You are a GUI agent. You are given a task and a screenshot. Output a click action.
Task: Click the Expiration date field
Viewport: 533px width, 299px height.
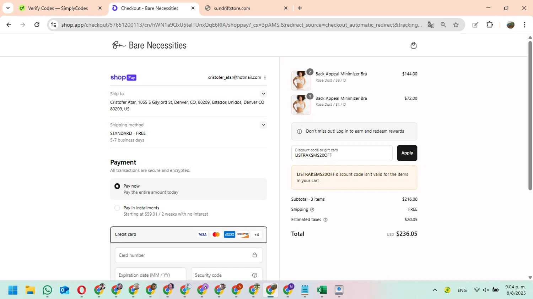coord(151,275)
